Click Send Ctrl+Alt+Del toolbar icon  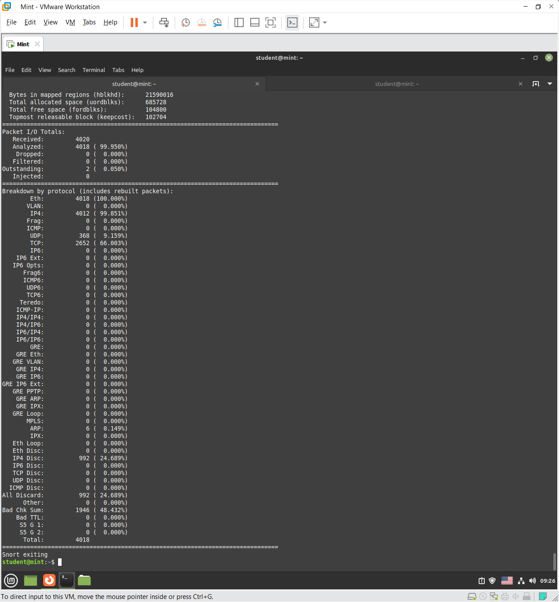[164, 23]
